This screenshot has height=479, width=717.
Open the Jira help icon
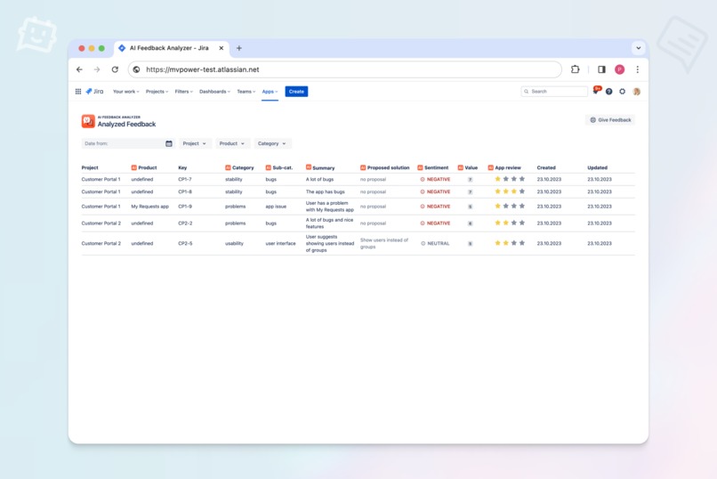click(609, 92)
